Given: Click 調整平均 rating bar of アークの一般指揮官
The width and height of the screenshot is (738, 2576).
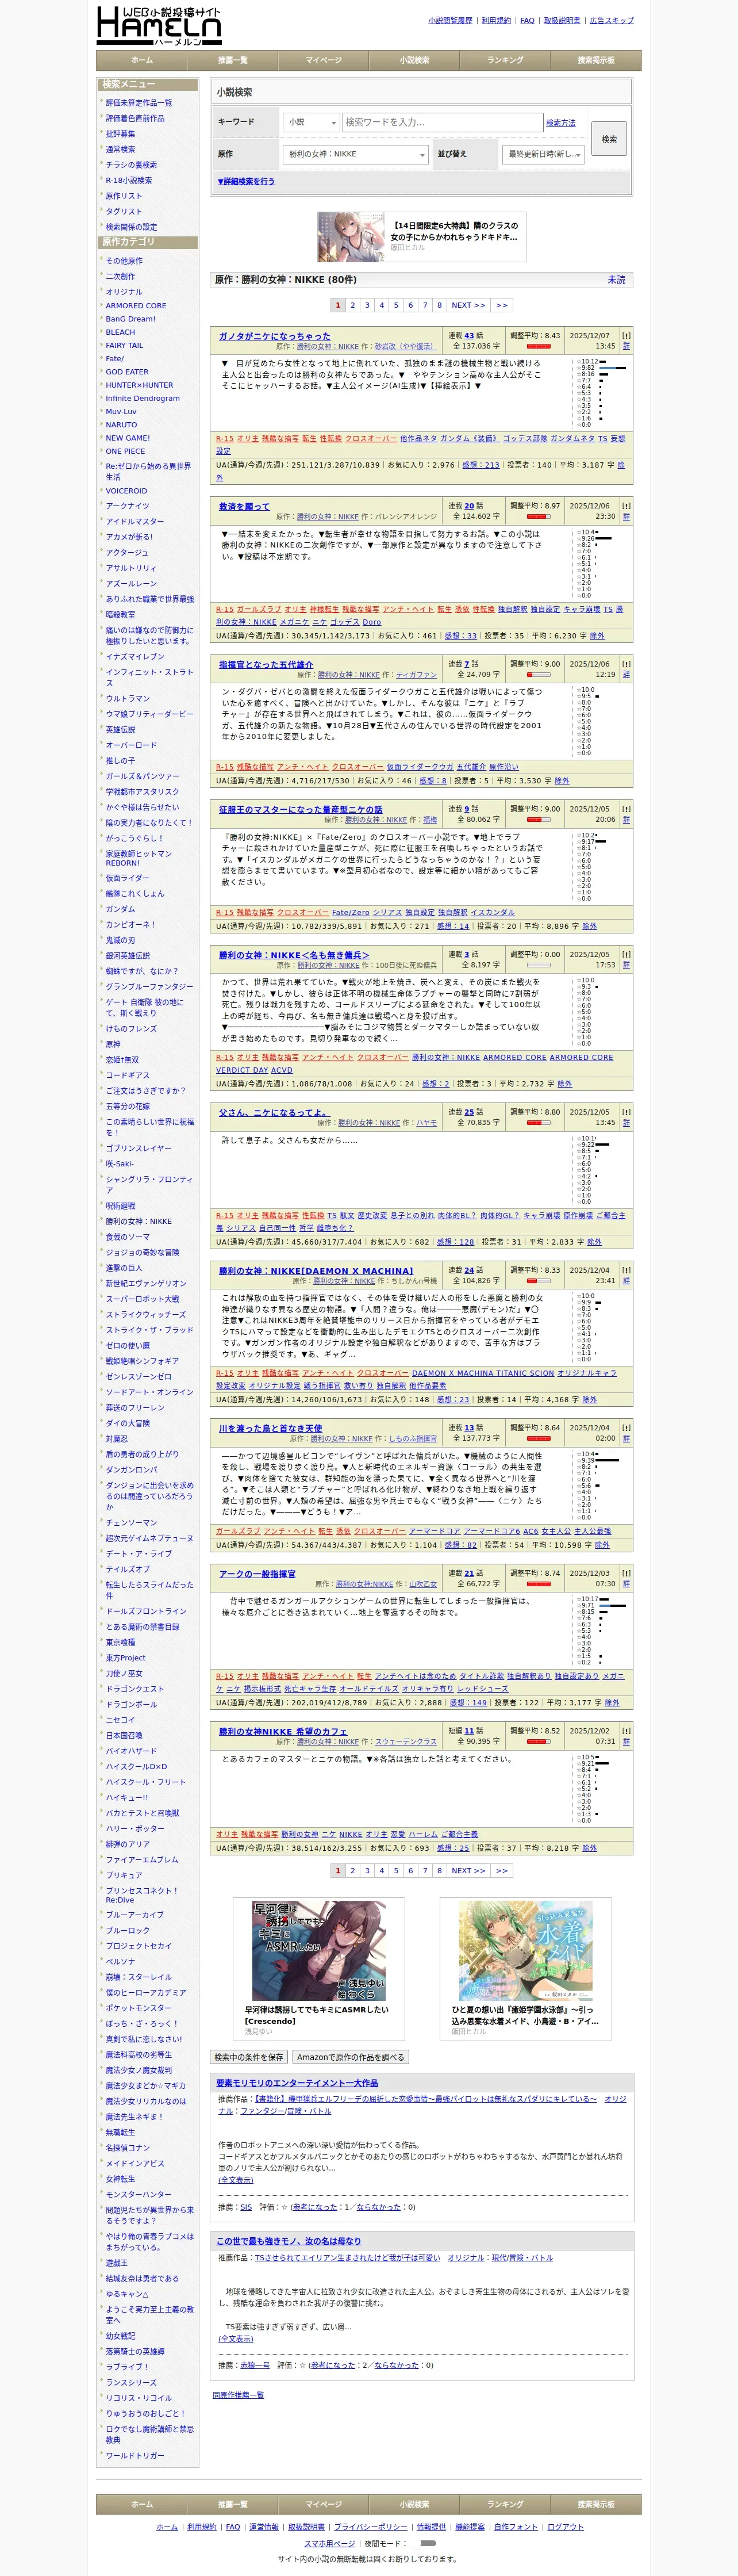Looking at the screenshot, I should 538,1585.
